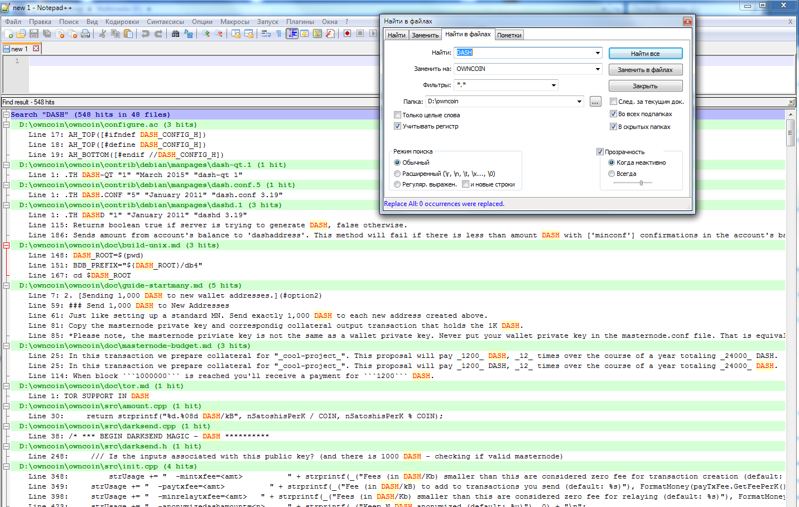799x507 pixels.
Task: Collapse the guide-startmany.md results node
Action: [x=6, y=285]
